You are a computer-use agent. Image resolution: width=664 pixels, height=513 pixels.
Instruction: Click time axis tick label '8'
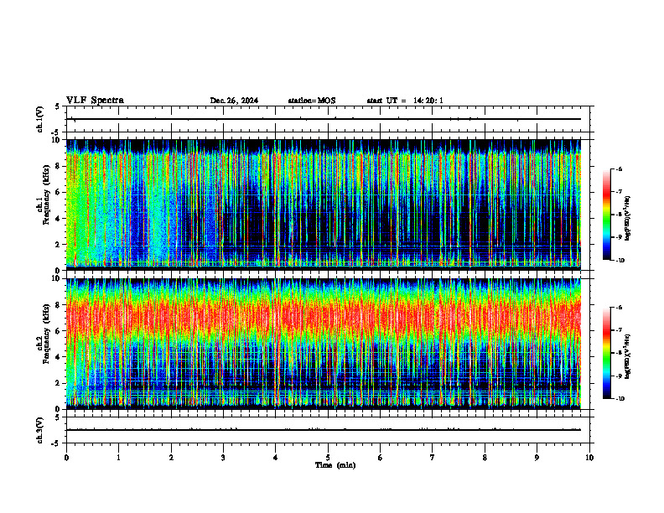(485, 458)
